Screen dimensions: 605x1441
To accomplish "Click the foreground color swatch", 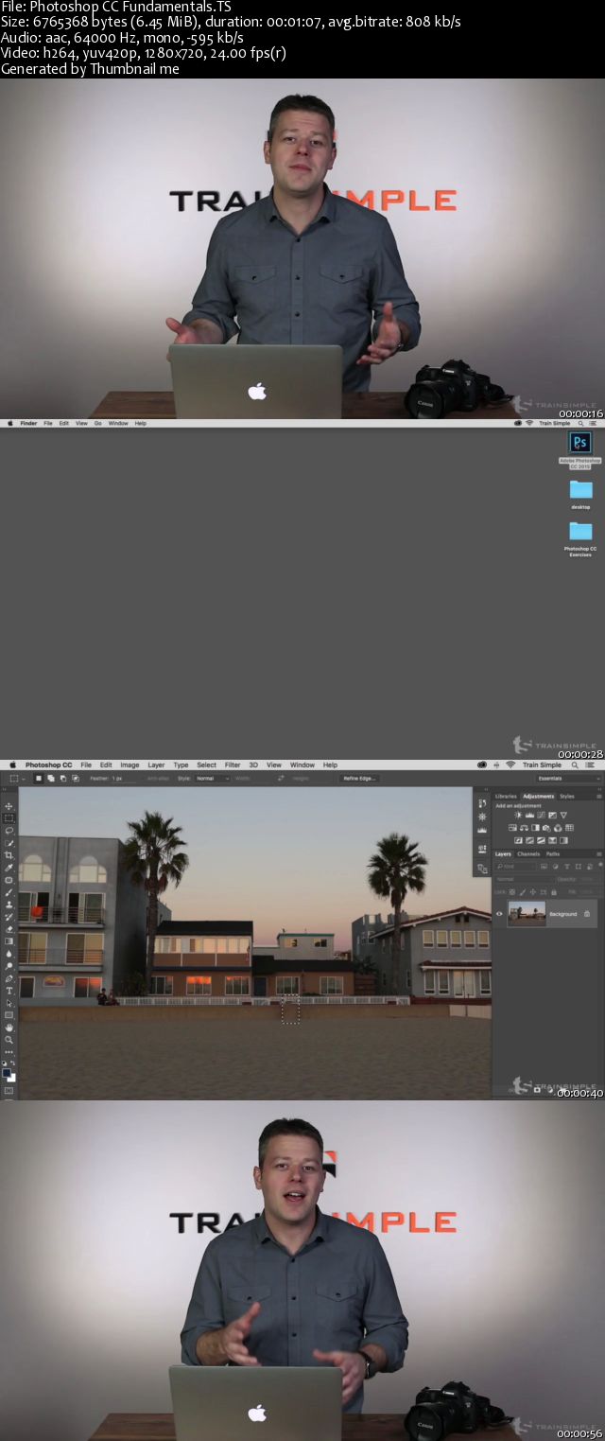I will point(6,1072).
